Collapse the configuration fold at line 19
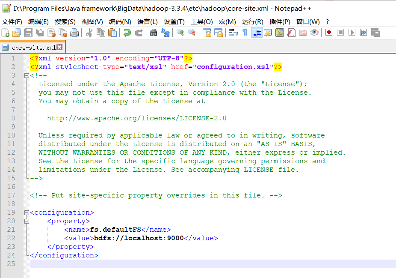This screenshot has width=396, height=278. point(27,212)
